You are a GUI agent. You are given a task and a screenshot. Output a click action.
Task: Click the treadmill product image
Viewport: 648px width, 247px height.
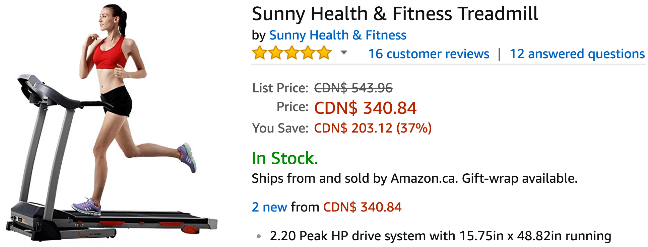[x=112, y=123]
